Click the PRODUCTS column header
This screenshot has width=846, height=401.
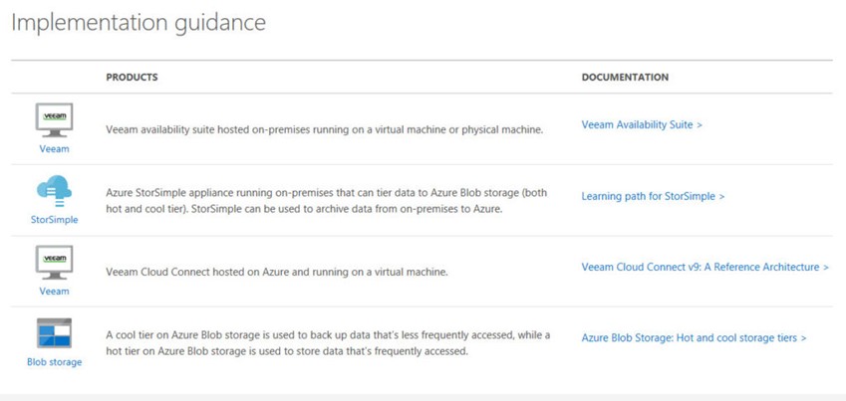[x=132, y=77]
